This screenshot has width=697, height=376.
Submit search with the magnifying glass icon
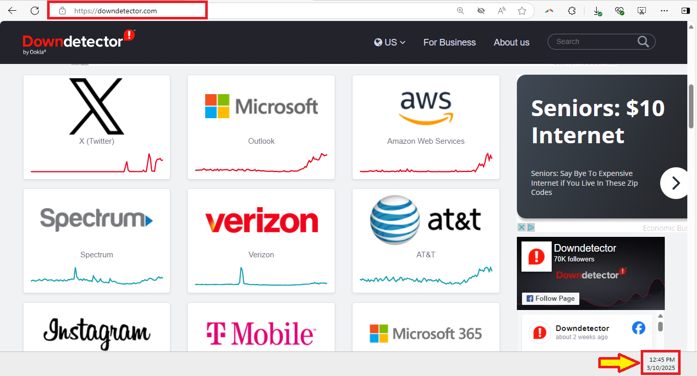tap(644, 42)
